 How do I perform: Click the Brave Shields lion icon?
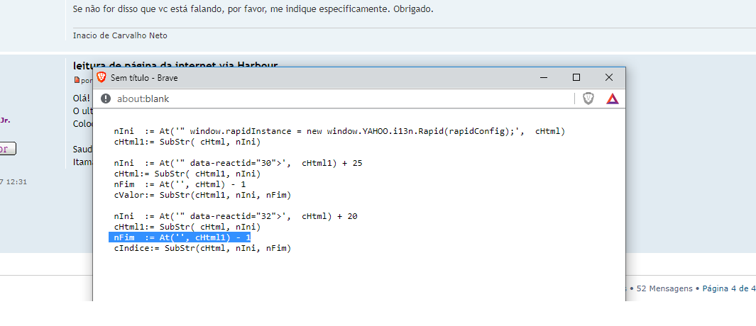[588, 99]
